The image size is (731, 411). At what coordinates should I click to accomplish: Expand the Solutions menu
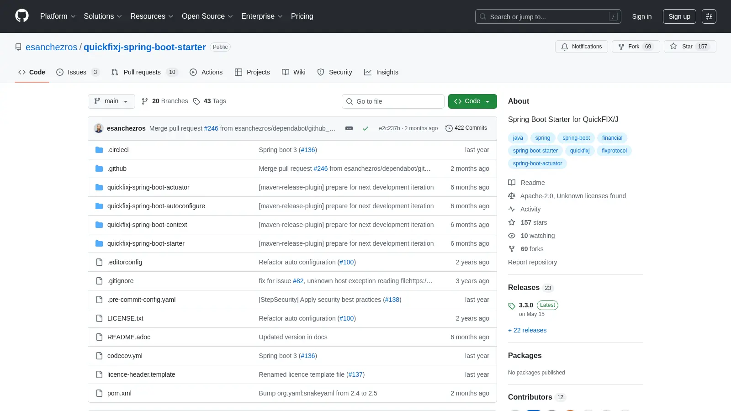[103, 16]
